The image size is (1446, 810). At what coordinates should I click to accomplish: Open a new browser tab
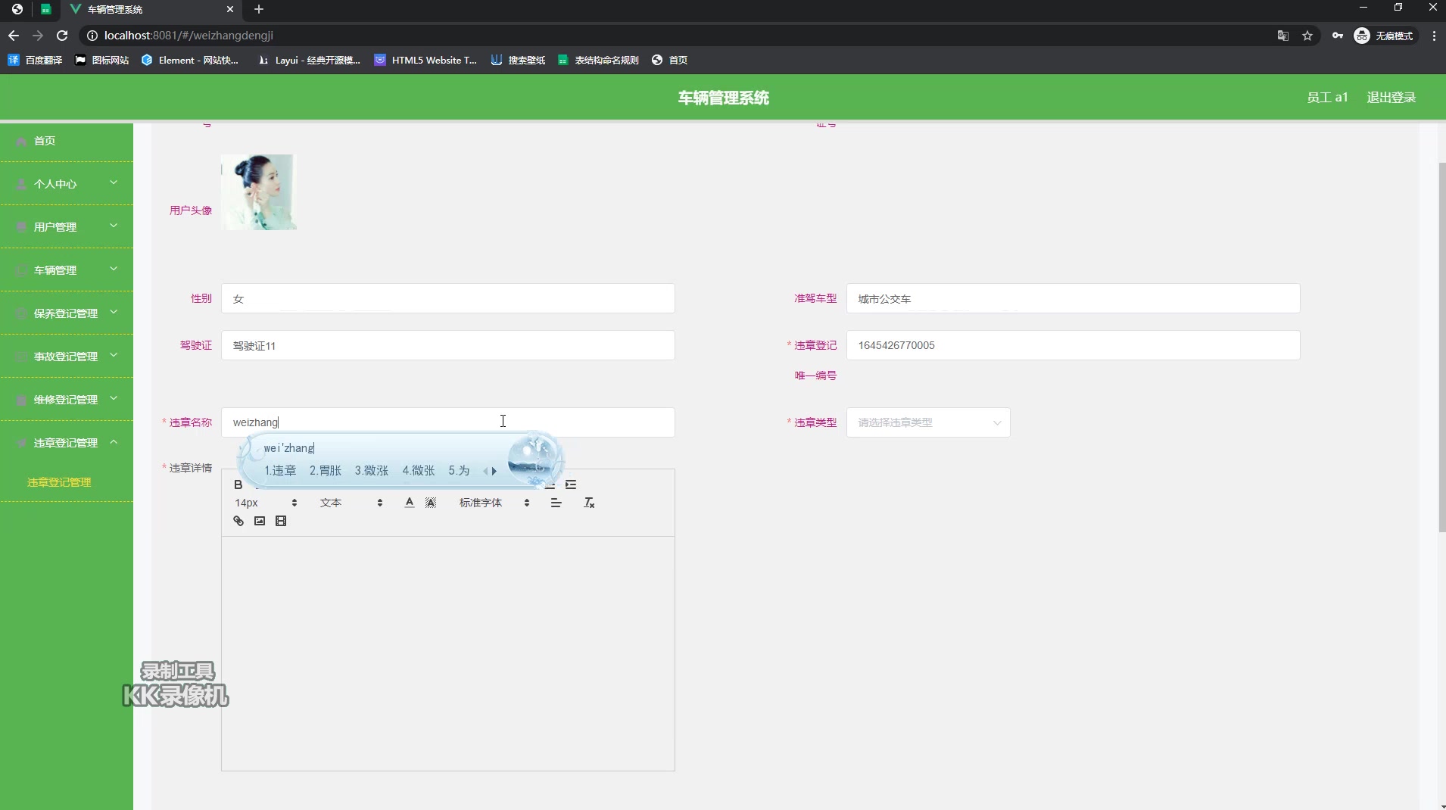tap(259, 9)
